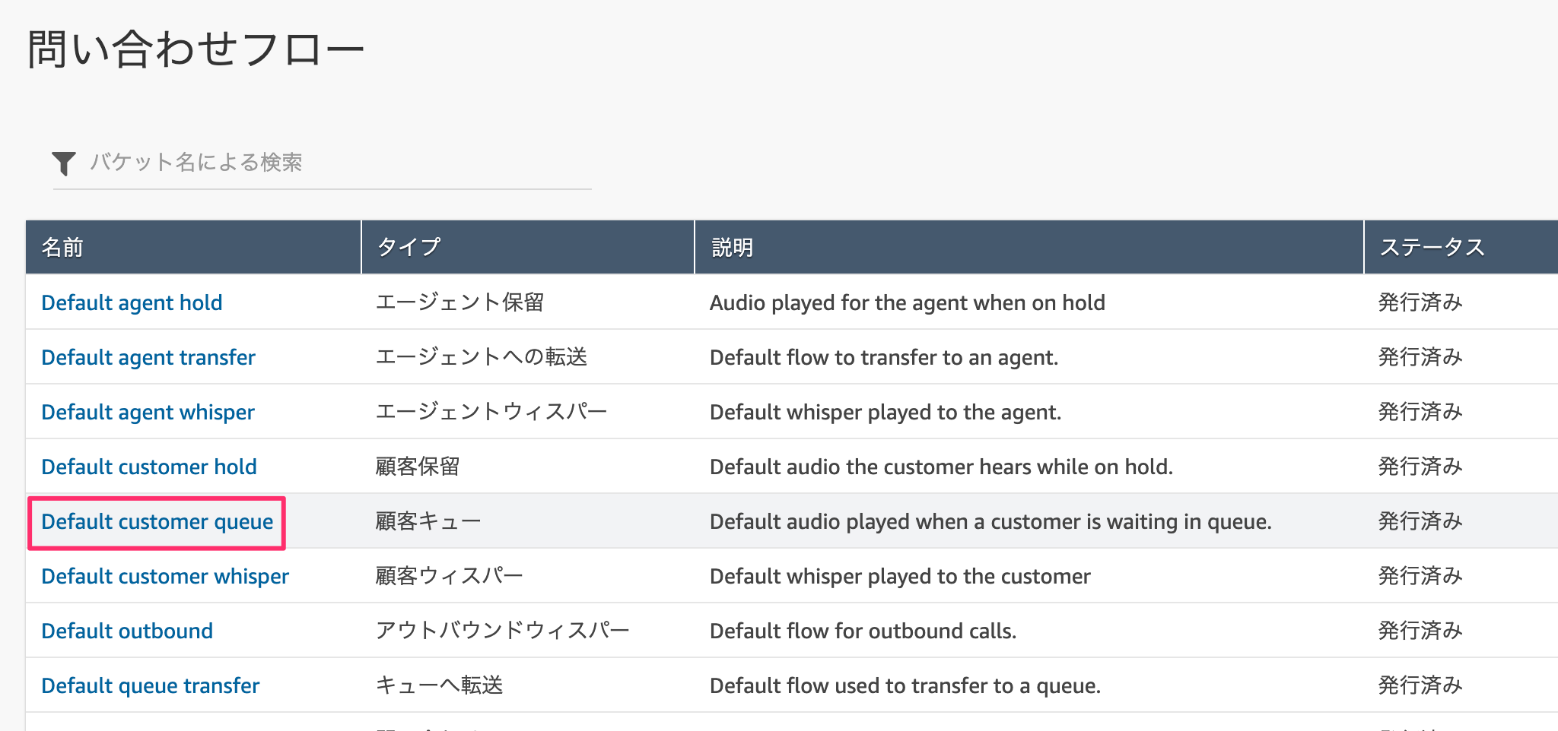Image resolution: width=1558 pixels, height=731 pixels.
Task: Click description 'Default flow for outbound calls.'
Action: point(863,631)
